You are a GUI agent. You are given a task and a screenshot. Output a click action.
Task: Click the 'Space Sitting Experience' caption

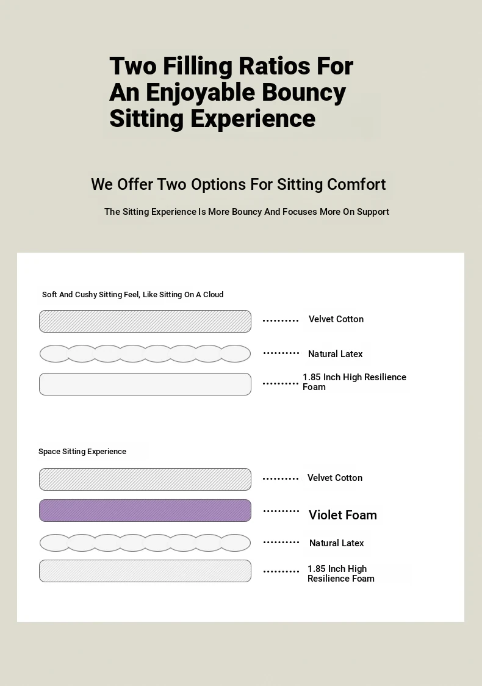click(x=82, y=452)
